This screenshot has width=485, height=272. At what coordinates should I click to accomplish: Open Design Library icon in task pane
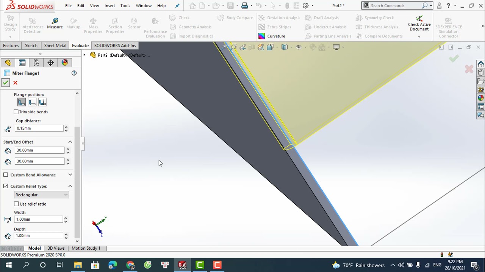[480, 73]
